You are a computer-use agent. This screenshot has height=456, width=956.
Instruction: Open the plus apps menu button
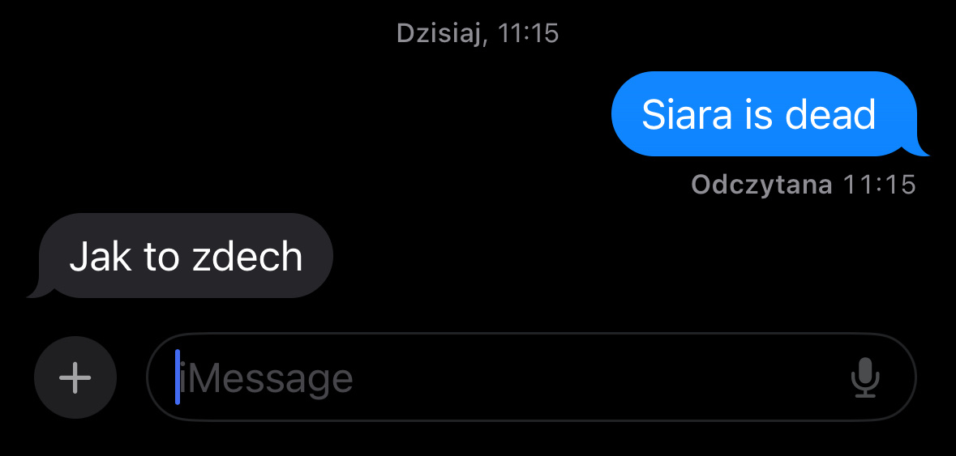75,377
